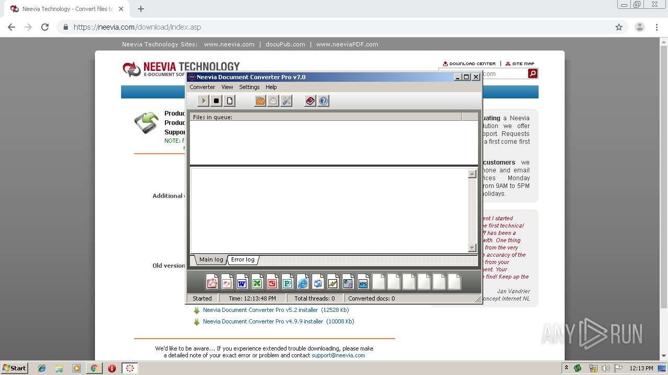668x375 pixels.
Task: Open the docuPub.com site link
Action: coord(285,44)
